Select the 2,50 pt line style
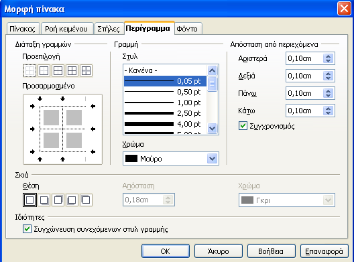The height and width of the screenshot is (262, 354). (x=165, y=113)
